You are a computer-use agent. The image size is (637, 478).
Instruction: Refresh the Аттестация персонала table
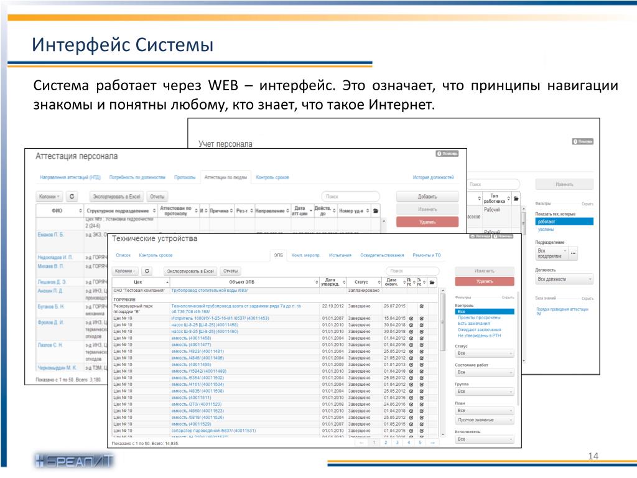(72, 196)
